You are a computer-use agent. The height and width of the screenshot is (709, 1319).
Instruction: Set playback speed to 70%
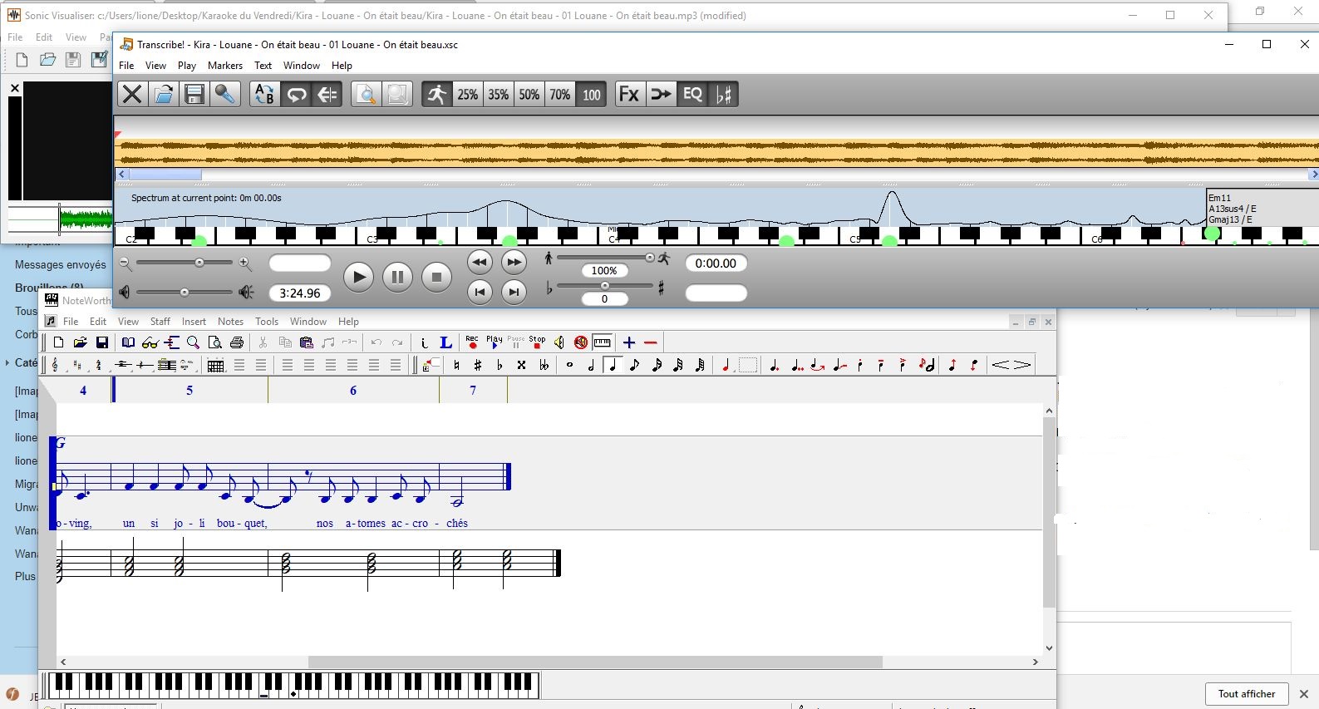tap(560, 94)
